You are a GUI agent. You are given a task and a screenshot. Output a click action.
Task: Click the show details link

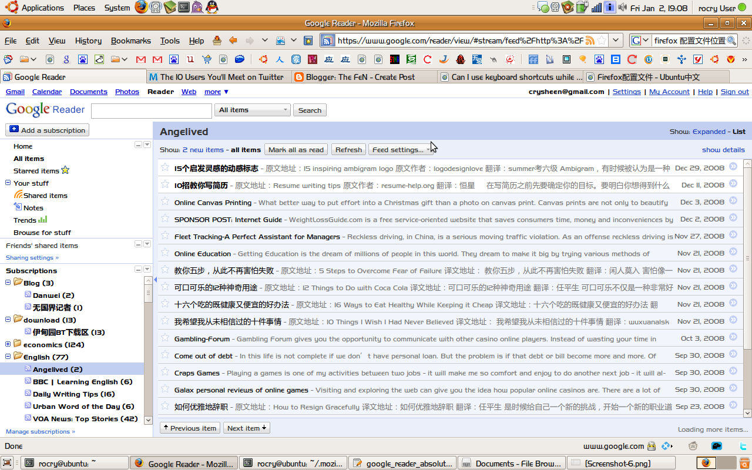coord(723,150)
